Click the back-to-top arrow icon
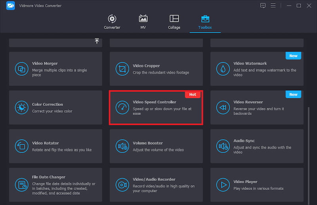 pos(97,41)
